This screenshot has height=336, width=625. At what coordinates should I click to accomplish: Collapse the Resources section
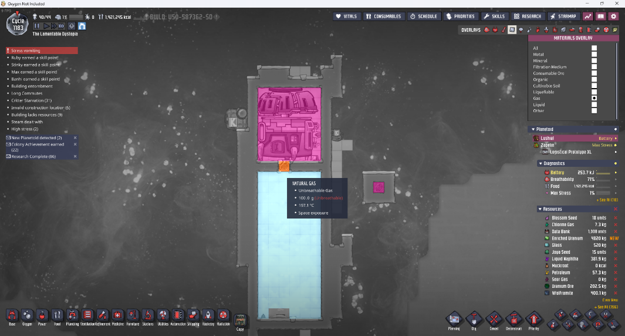(540, 209)
